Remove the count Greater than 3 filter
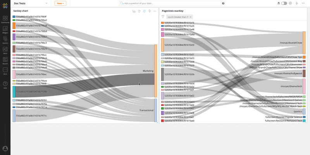Image resolution: width=310 pixels, height=155 pixels. click(190, 17)
